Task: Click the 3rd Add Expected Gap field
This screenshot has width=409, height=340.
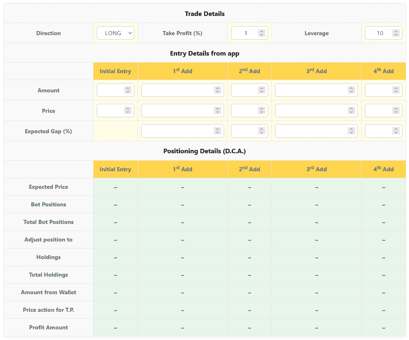Action: point(316,131)
